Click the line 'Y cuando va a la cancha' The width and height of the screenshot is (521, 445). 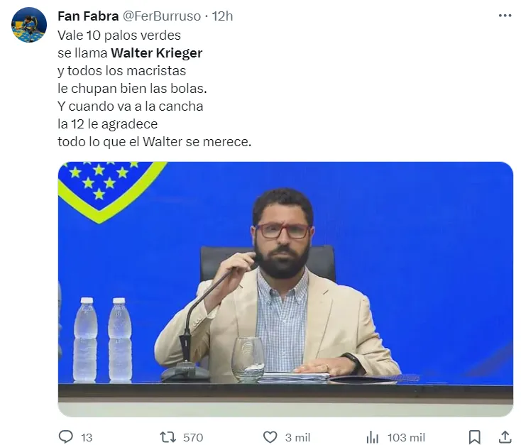click(131, 106)
